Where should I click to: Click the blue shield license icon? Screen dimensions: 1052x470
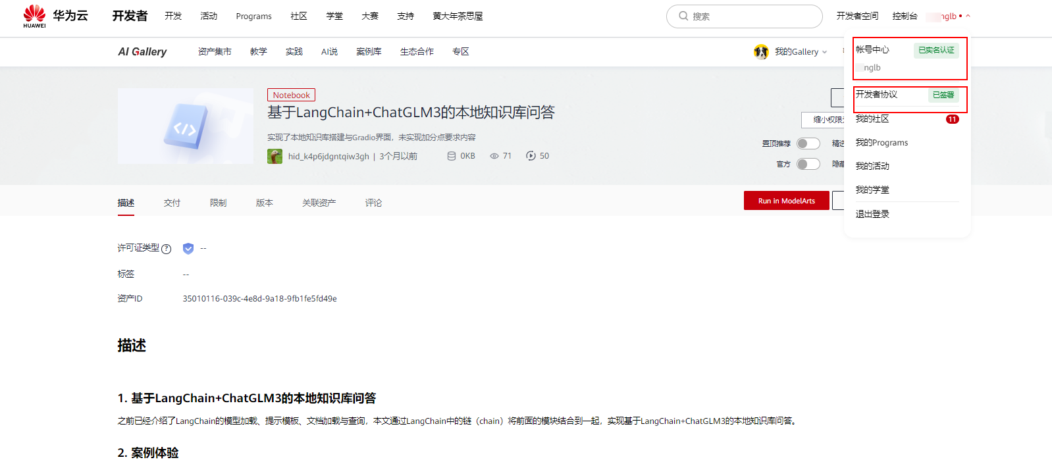tap(188, 248)
